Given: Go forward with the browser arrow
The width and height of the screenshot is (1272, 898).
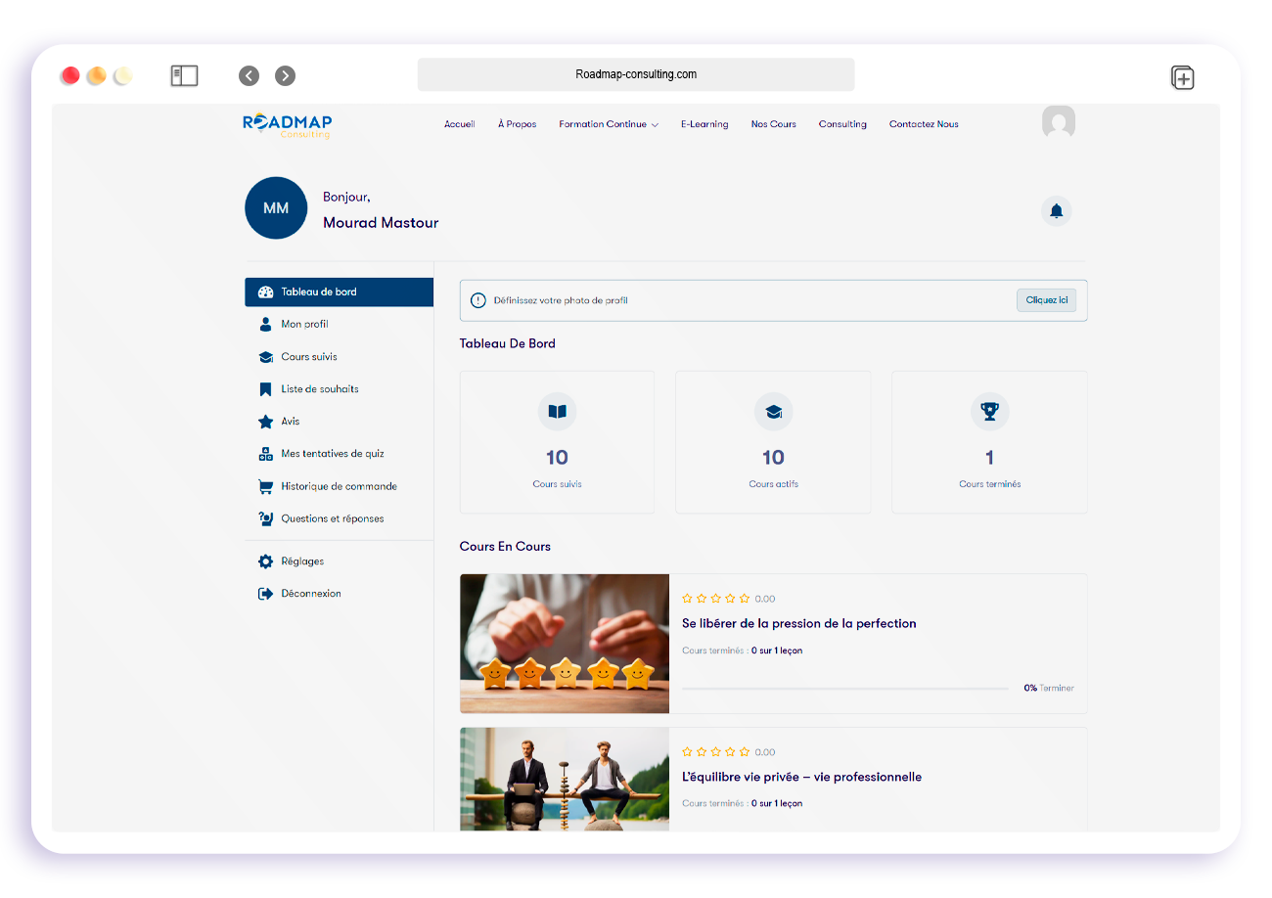Looking at the screenshot, I should pyautogui.click(x=285, y=75).
